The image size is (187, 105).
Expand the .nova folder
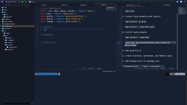1,10
